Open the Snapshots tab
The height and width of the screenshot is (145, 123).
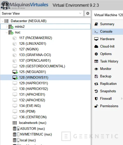(x=108, y=91)
